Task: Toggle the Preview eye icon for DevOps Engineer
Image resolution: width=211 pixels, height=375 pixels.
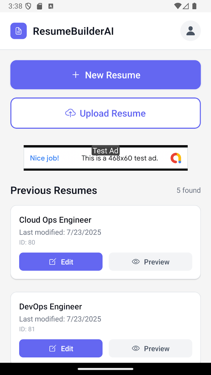Action: 136,348
